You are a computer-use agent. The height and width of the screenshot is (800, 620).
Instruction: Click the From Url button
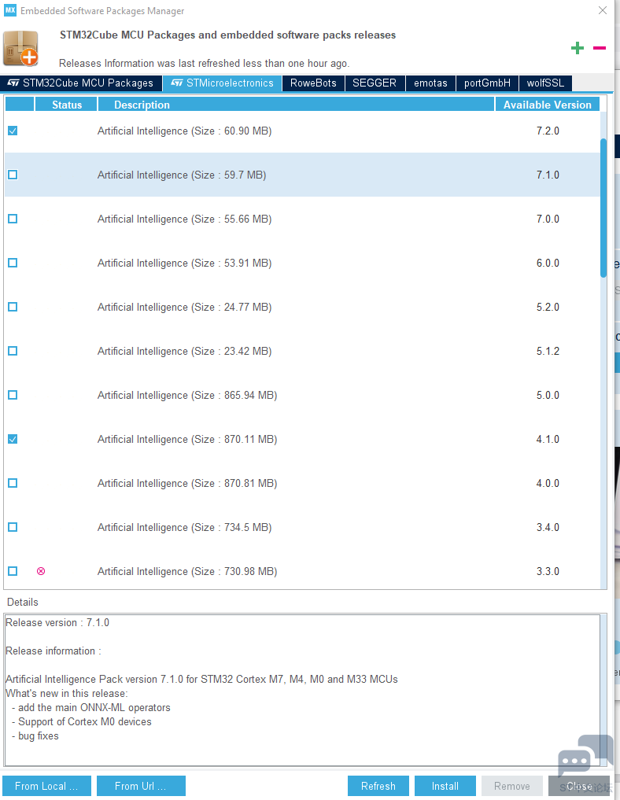pyautogui.click(x=141, y=786)
